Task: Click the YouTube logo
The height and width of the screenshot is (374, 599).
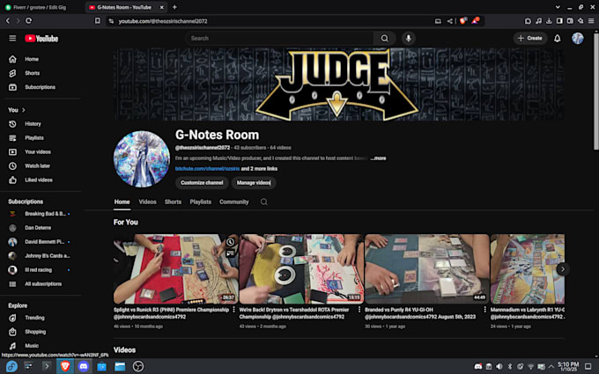Action: point(41,39)
